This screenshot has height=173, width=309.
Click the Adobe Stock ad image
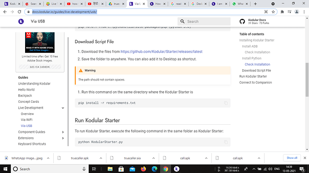(x=40, y=42)
